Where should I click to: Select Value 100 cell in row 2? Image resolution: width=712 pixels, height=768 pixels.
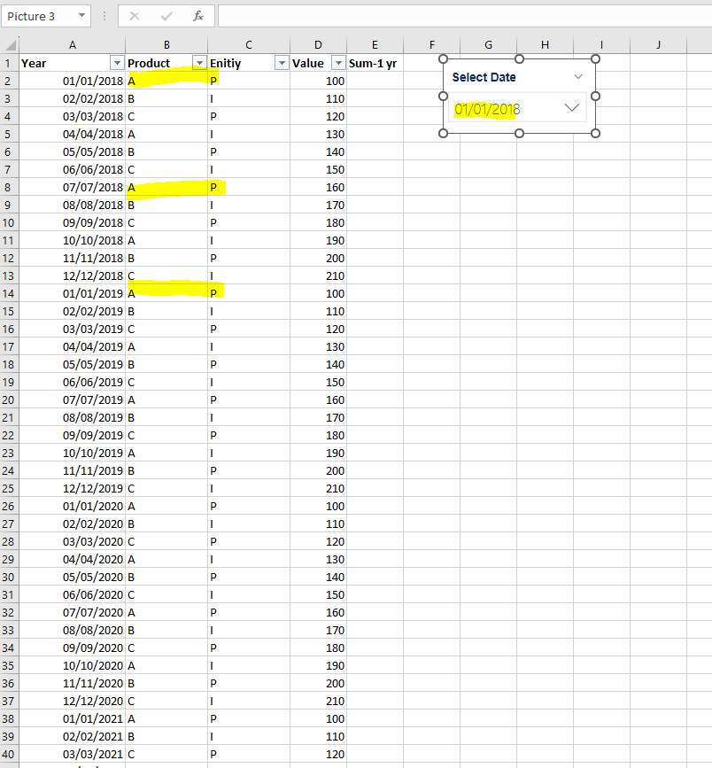tap(318, 81)
